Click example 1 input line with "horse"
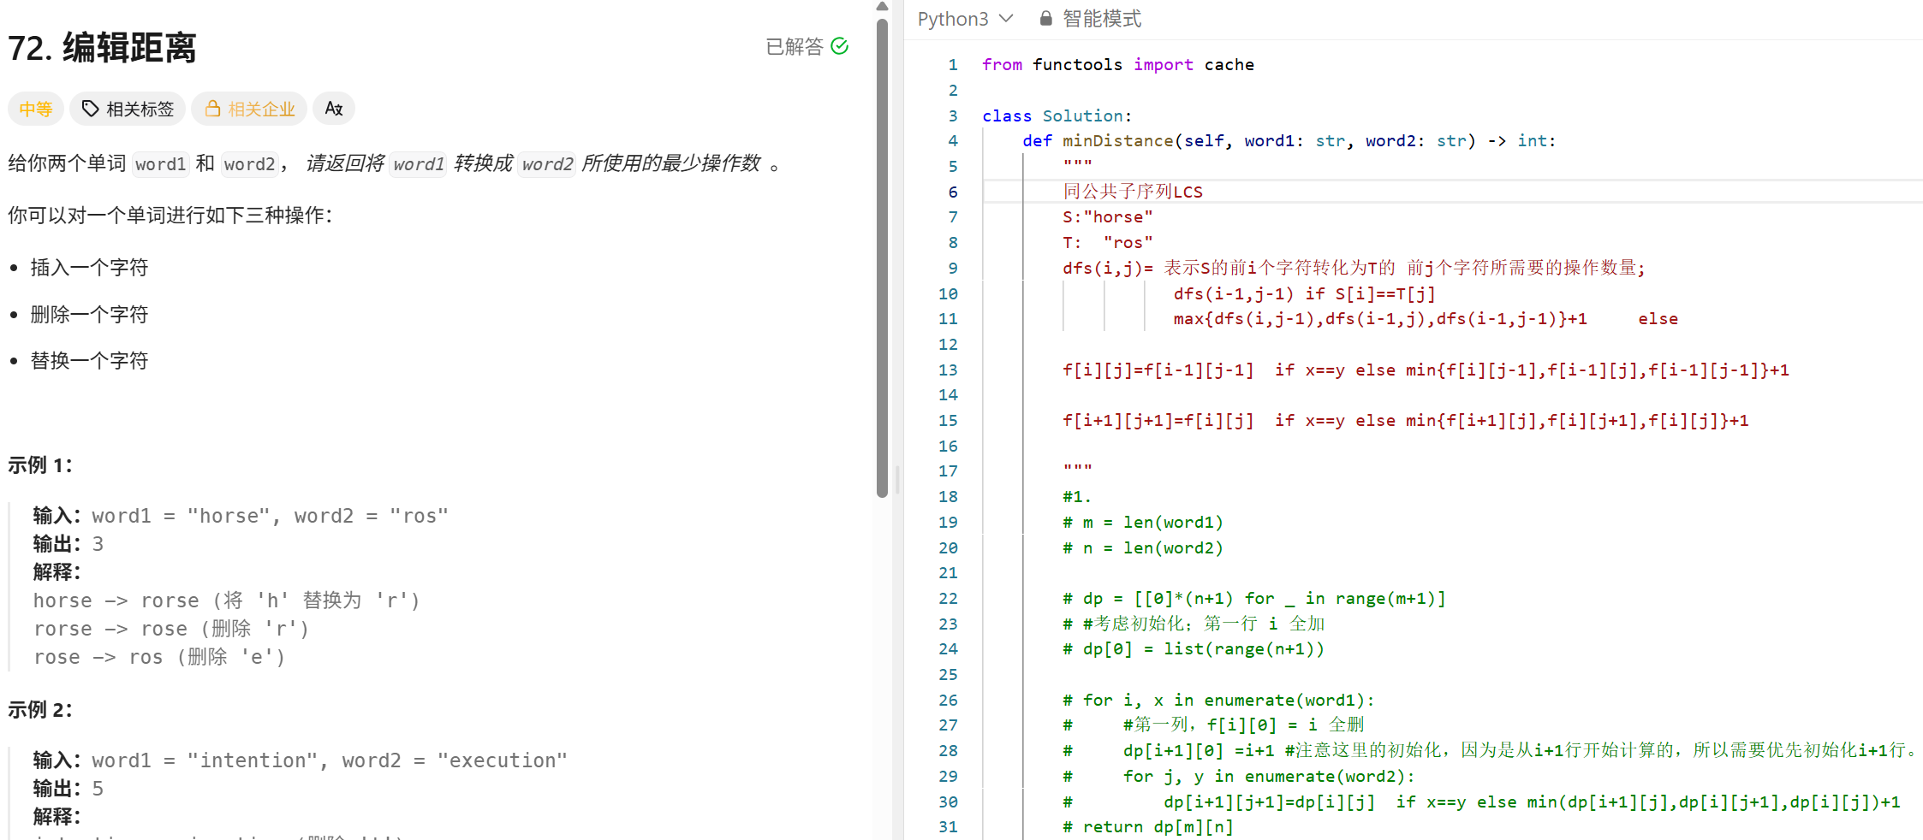 (x=241, y=516)
